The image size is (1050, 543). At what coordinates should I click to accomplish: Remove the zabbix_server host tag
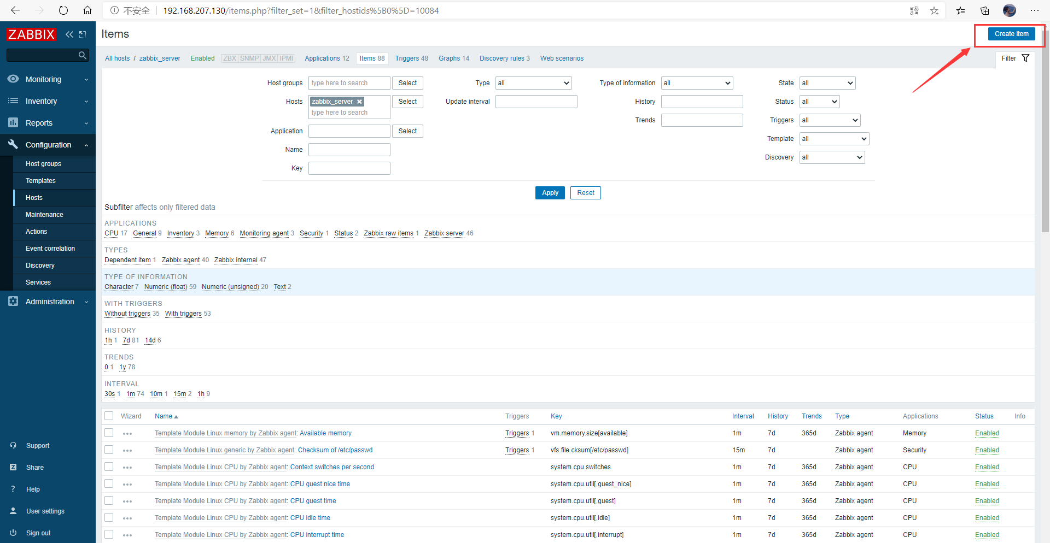point(359,102)
